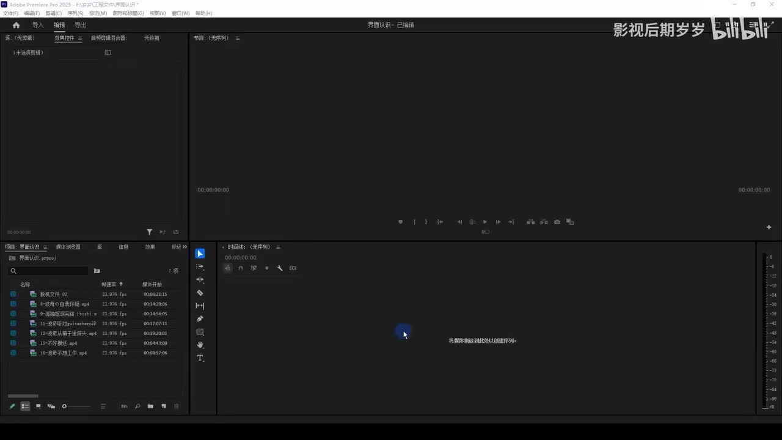Image resolution: width=782 pixels, height=440 pixels.
Task: Toggle show/hide timeline view in Effect Controls
Action: pyautogui.click(x=108, y=53)
